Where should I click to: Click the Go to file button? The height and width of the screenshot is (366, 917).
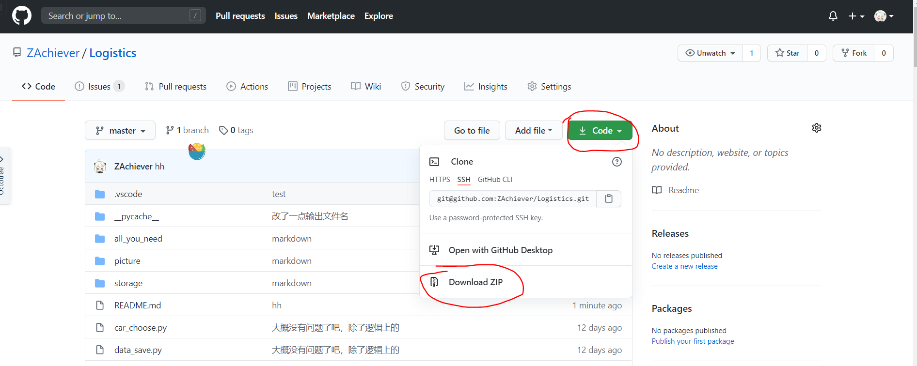point(472,130)
